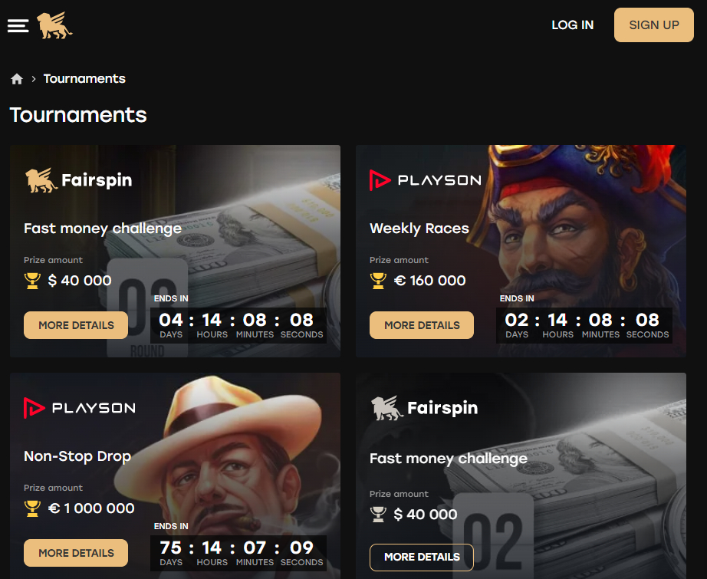The image size is (707, 579).
Task: Click the Non-Stop Drop title
Action: [77, 456]
